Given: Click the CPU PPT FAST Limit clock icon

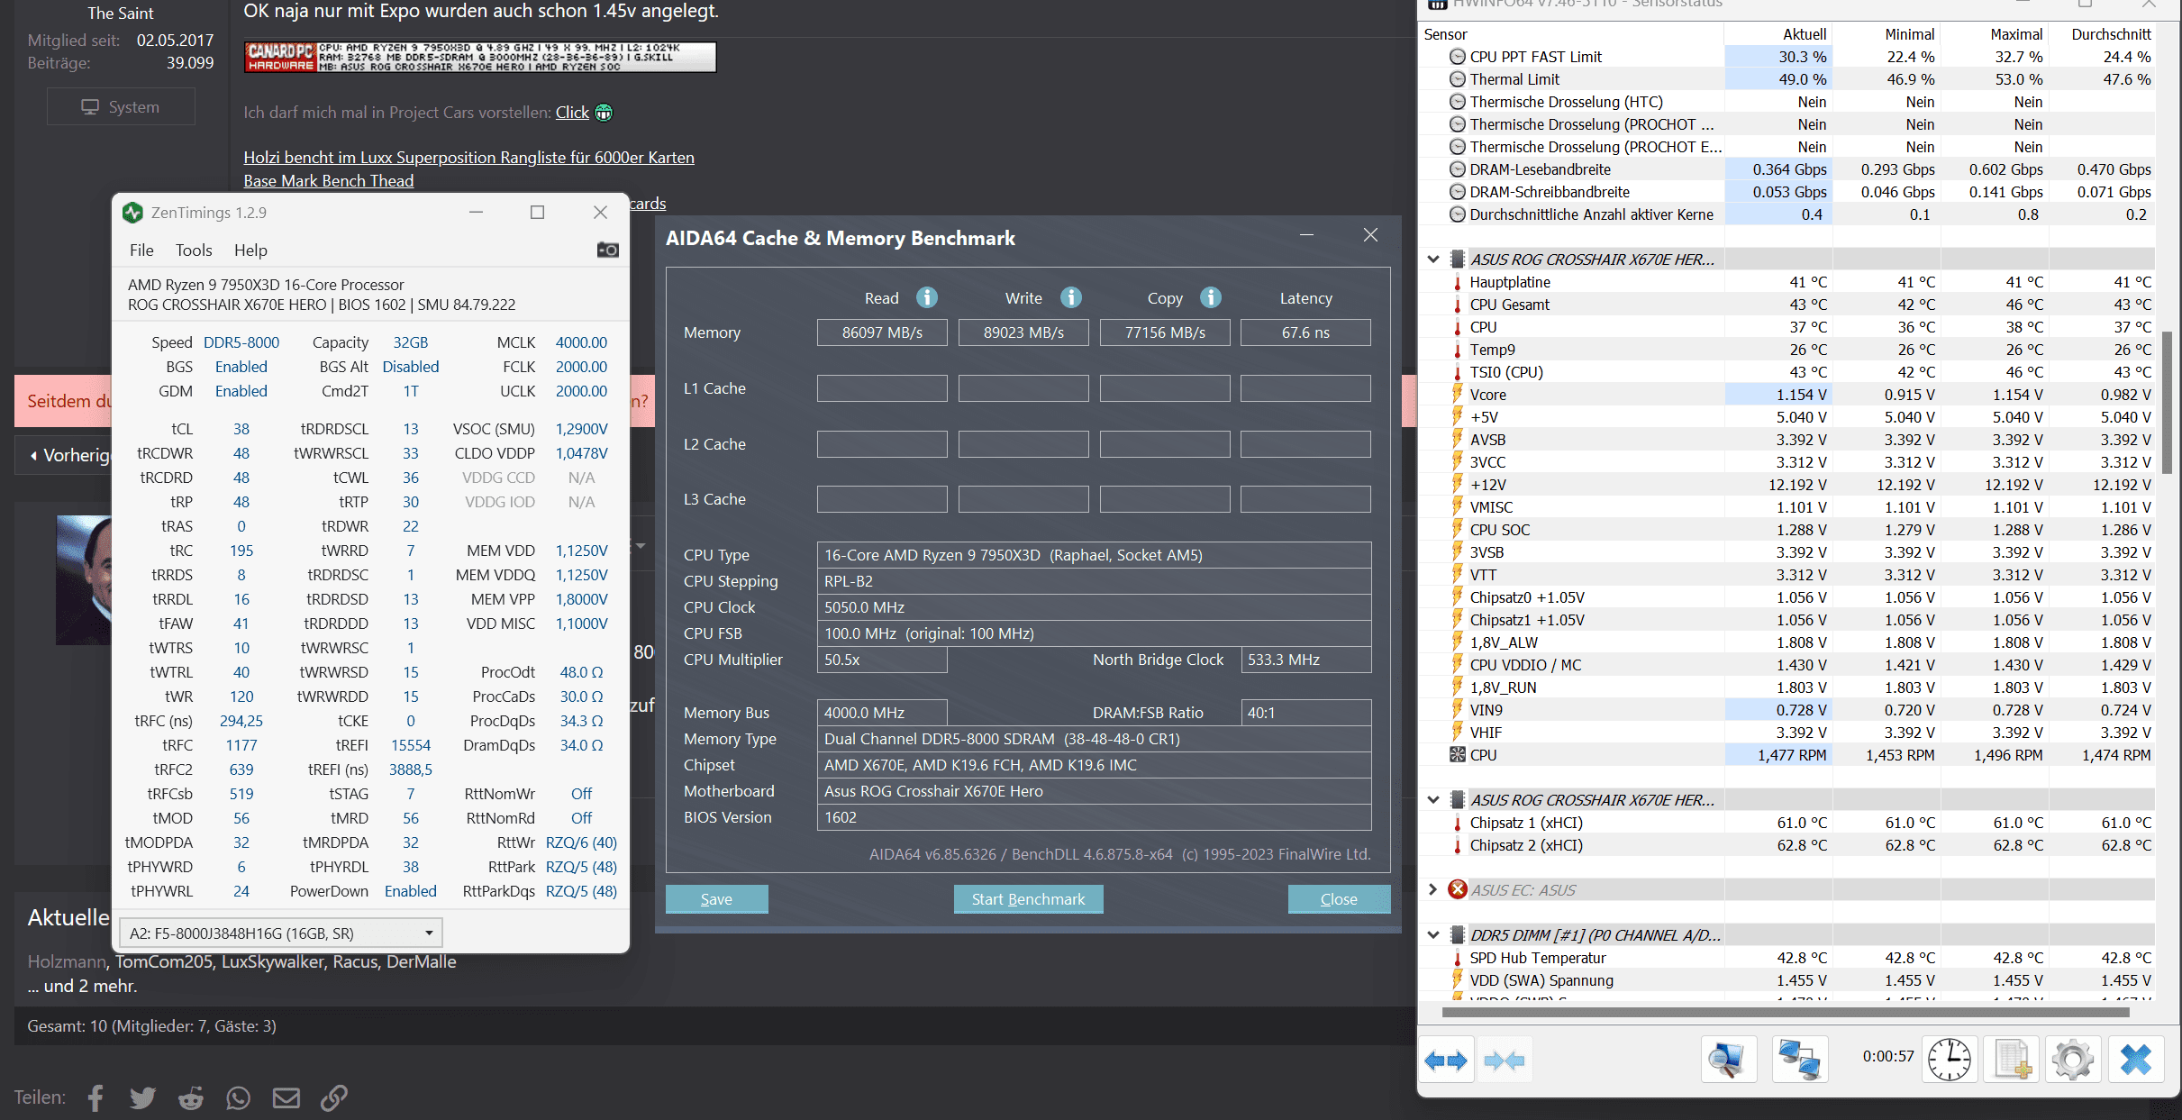Looking at the screenshot, I should click(x=1457, y=57).
